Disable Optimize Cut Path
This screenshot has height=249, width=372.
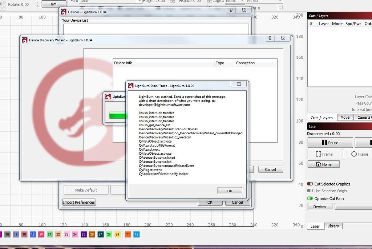point(310,199)
